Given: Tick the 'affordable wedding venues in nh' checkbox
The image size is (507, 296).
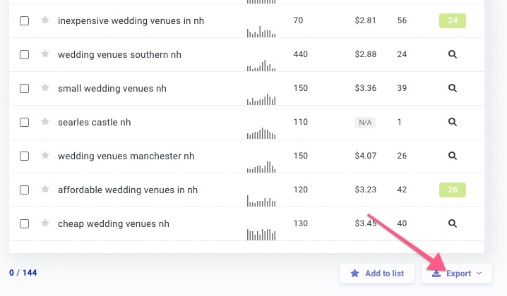Looking at the screenshot, I should (x=24, y=190).
